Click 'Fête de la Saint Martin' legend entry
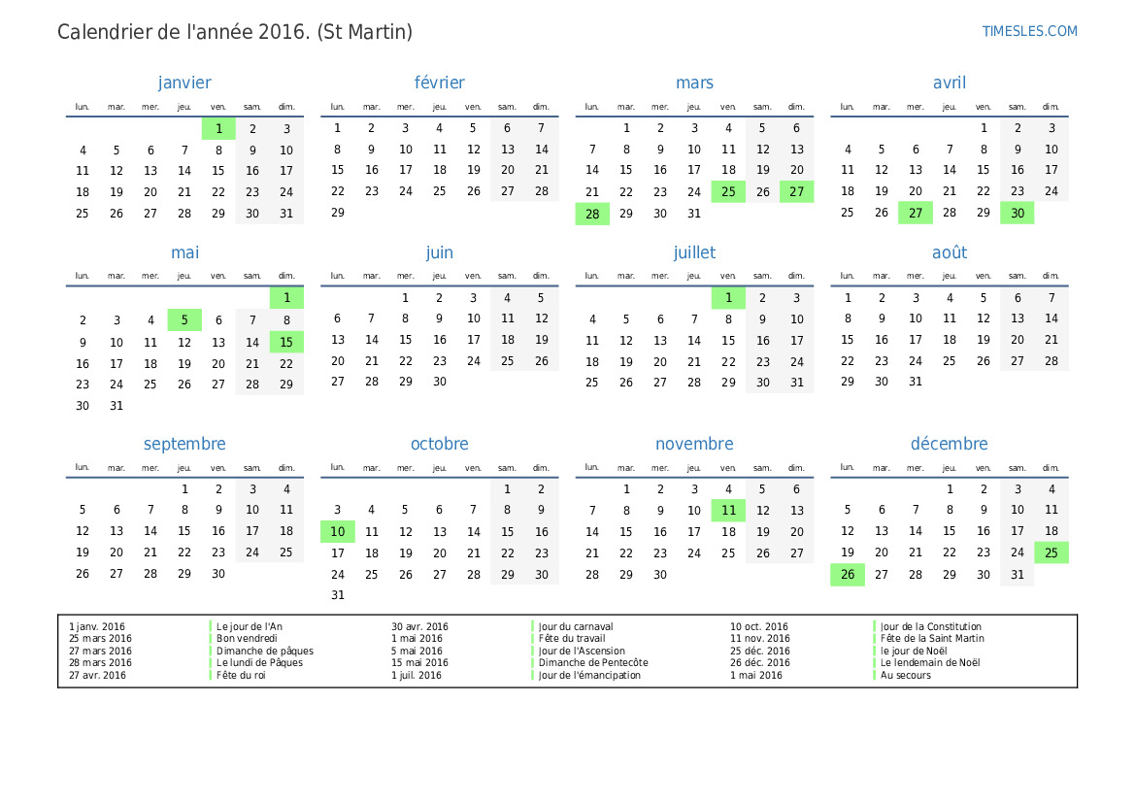 click(932, 639)
